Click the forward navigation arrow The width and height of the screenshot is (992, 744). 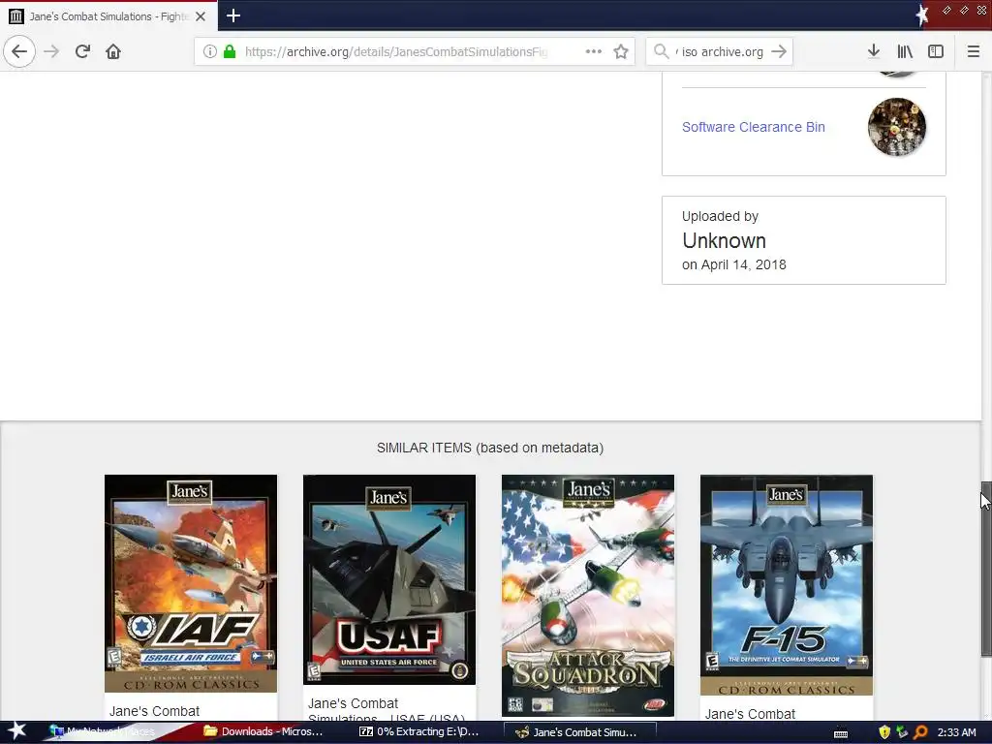pos(51,51)
